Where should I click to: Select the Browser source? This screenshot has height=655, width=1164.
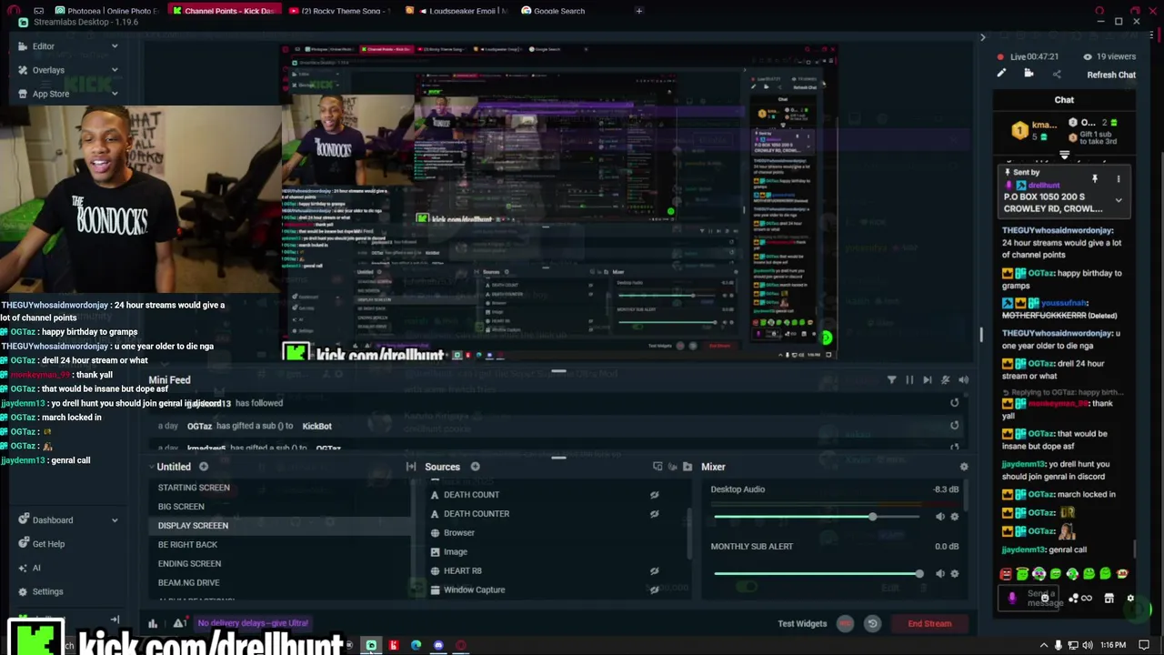click(x=459, y=533)
